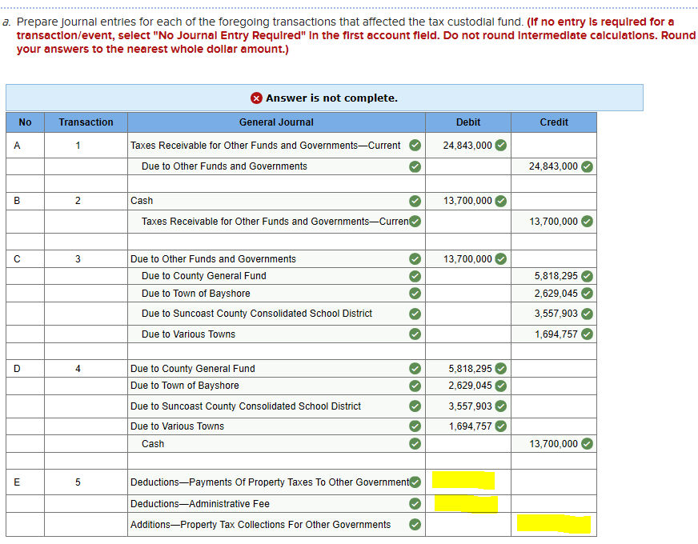Click the check icon in the Additions—Property Tax Collections row

(415, 525)
